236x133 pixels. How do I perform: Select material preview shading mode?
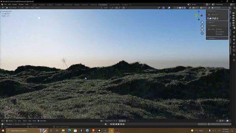(182, 8)
